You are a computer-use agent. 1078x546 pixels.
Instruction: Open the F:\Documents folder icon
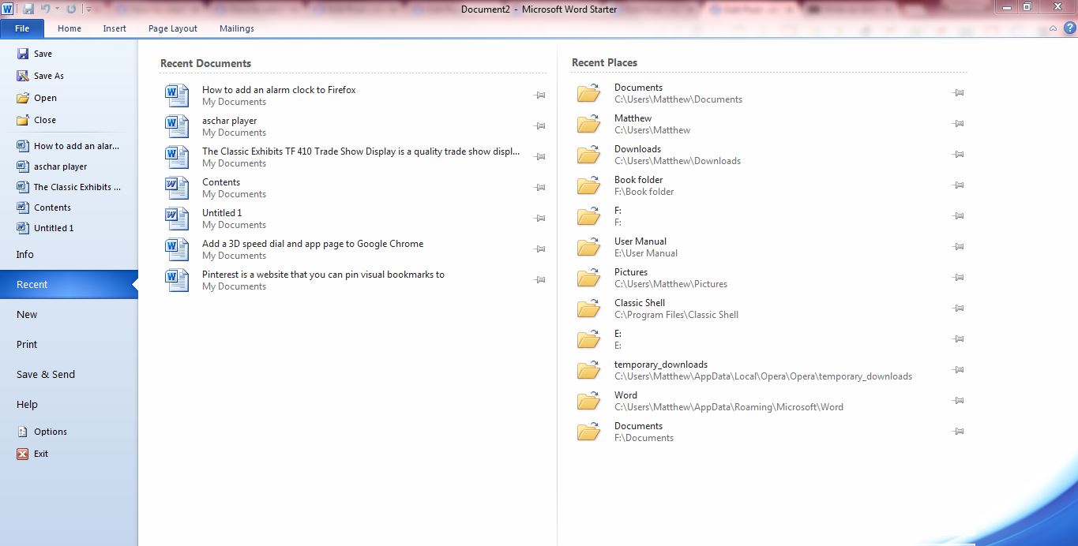[588, 432]
